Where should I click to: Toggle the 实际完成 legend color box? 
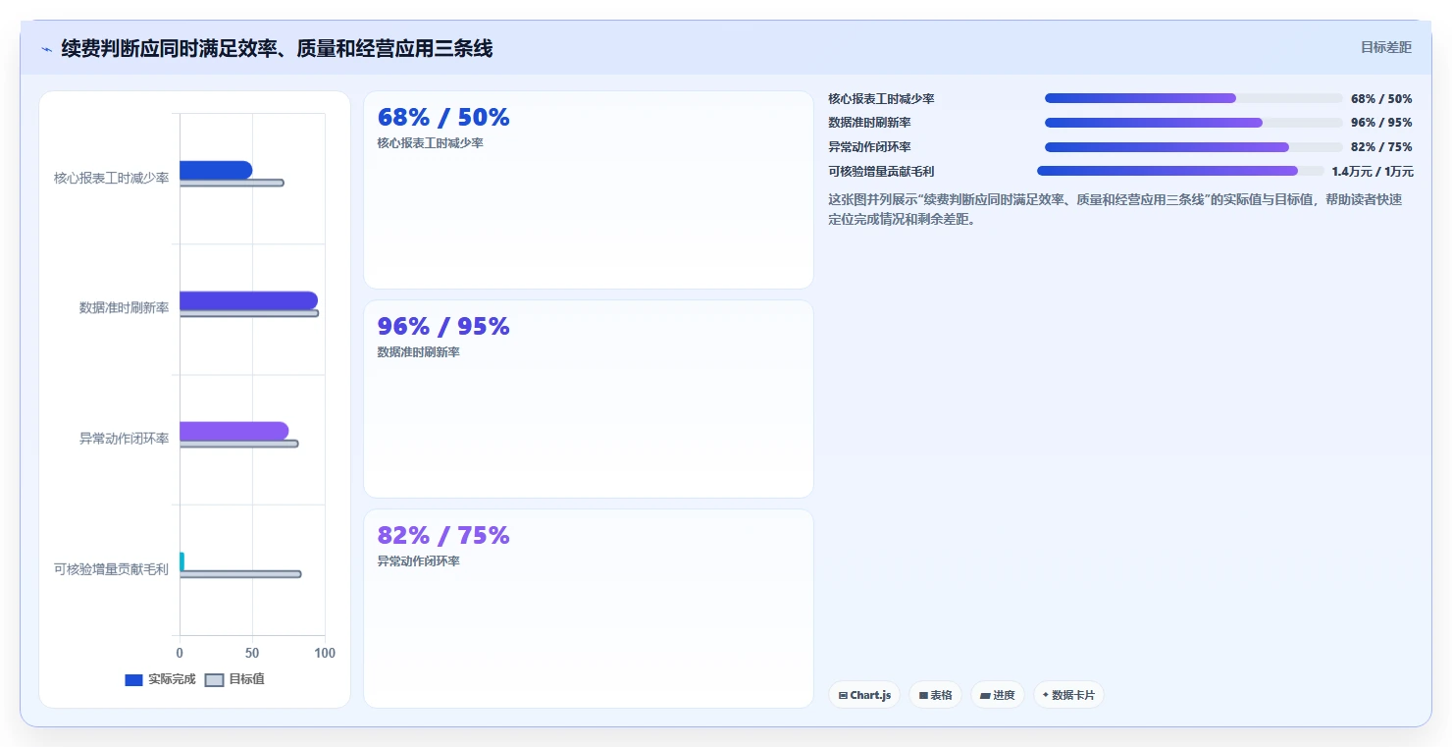[134, 680]
